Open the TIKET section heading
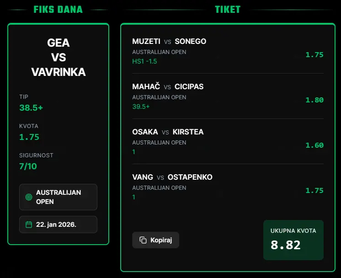This screenshot has height=278, width=341. [x=228, y=9]
